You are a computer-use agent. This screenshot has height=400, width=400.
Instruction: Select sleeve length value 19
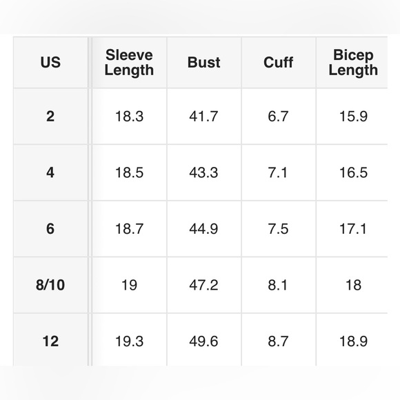[x=129, y=285]
